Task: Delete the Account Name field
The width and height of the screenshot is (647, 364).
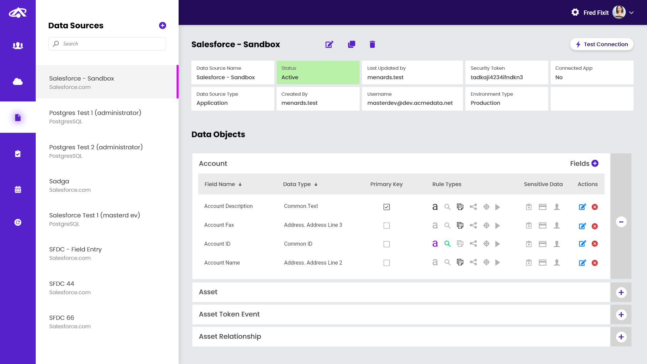Action: tap(595, 263)
